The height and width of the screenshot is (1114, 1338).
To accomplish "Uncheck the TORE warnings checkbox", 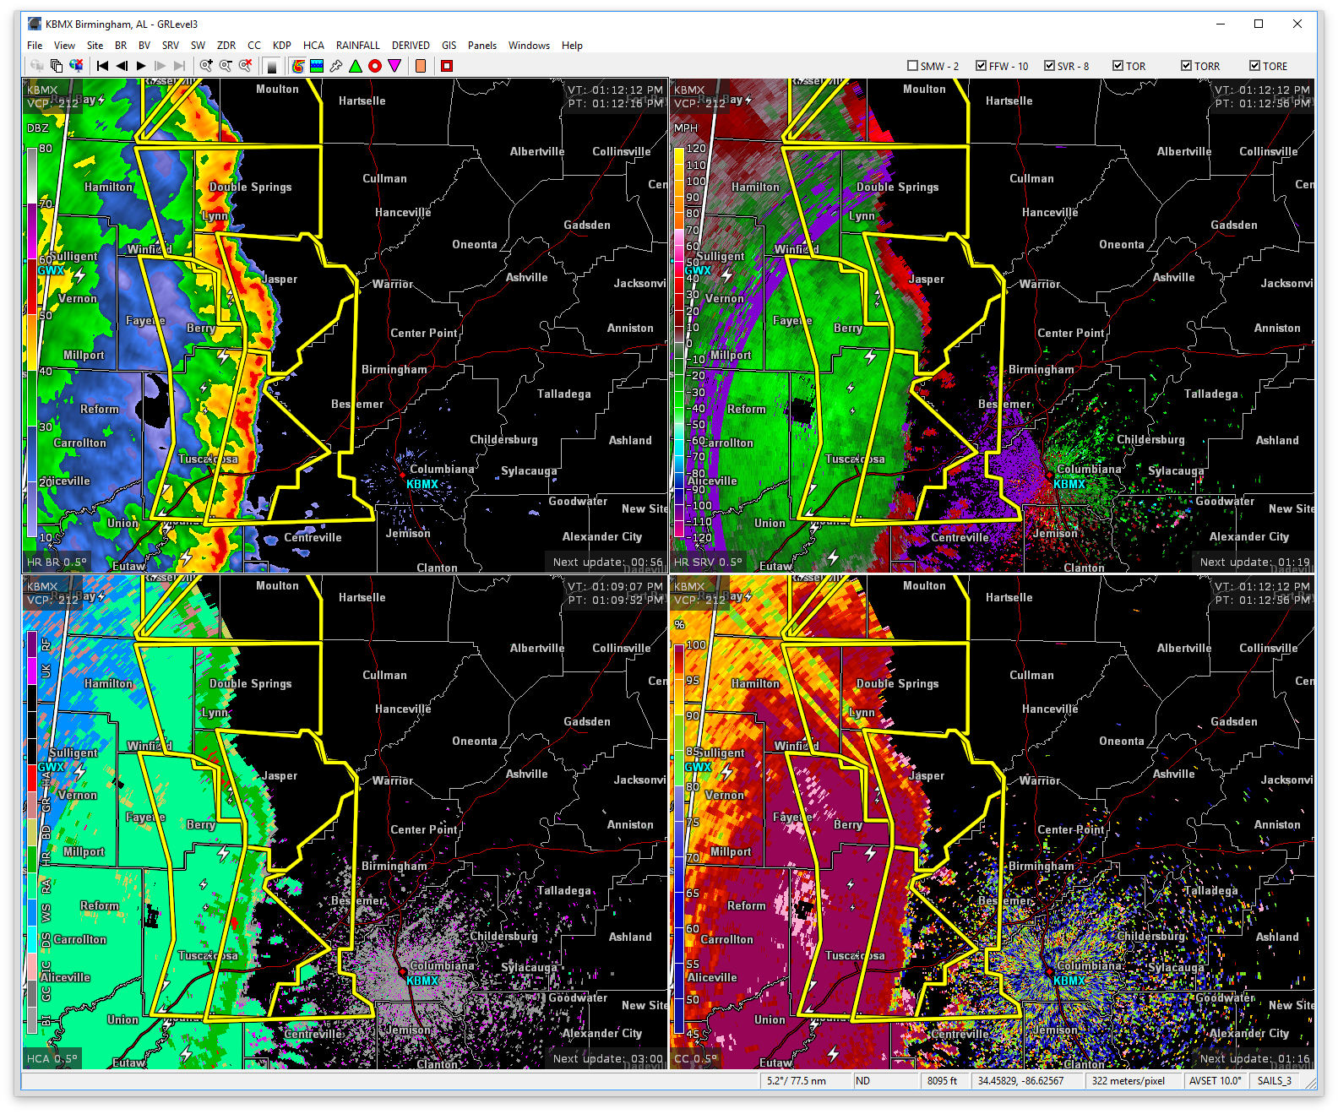I will (1254, 66).
